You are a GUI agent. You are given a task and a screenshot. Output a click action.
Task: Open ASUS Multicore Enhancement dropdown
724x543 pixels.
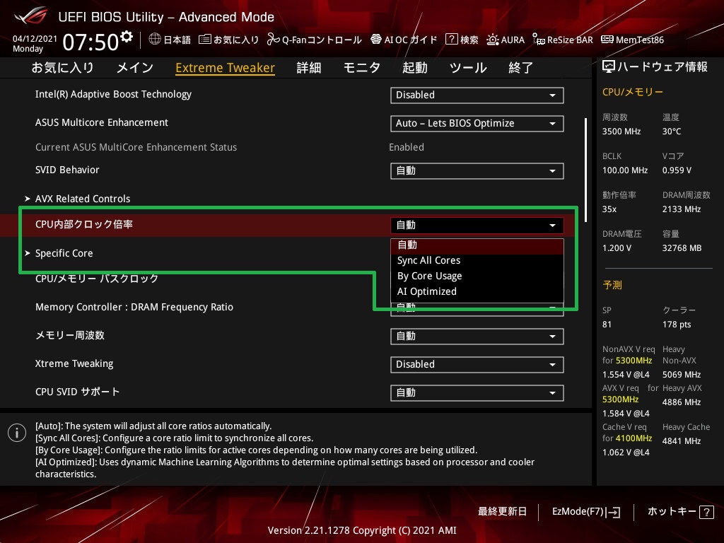tap(477, 123)
